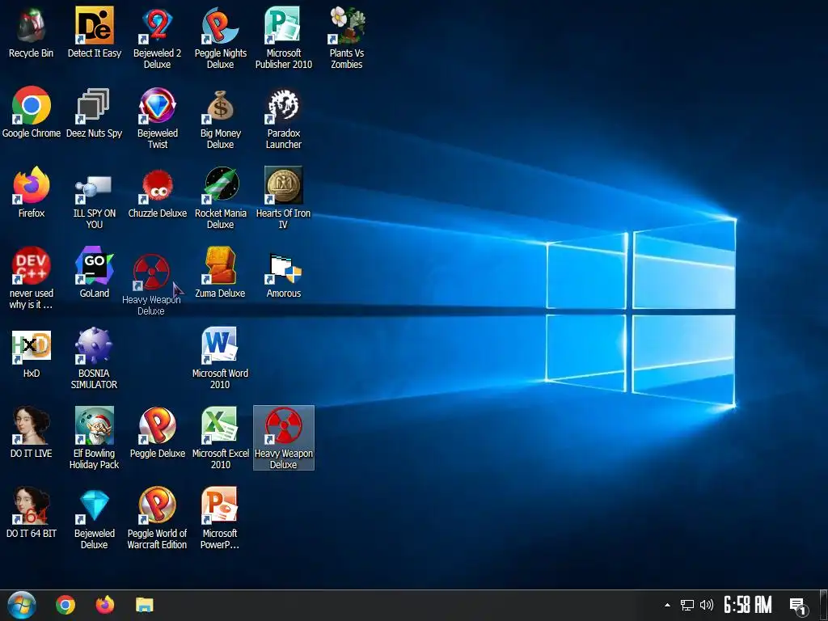The height and width of the screenshot is (621, 828).
Task: Open File Explorer from the taskbar
Action: [144, 605]
